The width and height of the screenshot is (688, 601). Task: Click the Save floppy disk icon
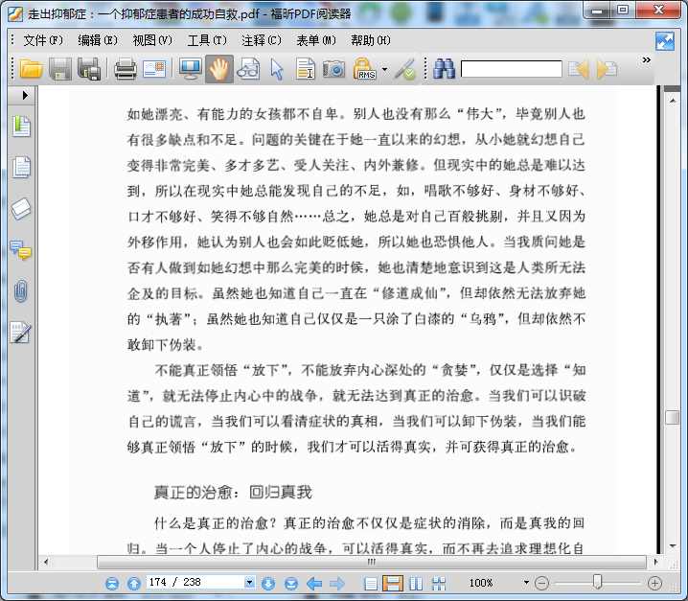[x=60, y=69]
